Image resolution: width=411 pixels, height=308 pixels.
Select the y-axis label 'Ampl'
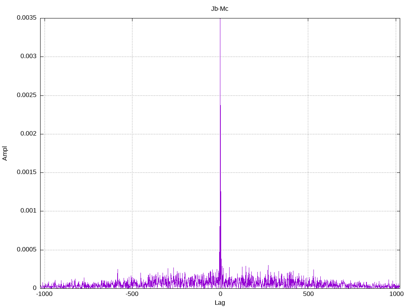coord(5,154)
